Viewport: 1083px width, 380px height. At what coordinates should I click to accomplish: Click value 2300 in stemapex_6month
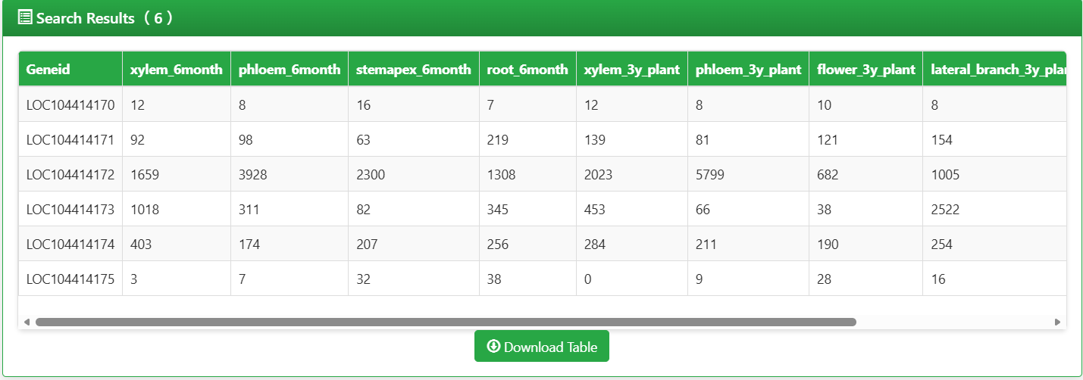tap(371, 175)
